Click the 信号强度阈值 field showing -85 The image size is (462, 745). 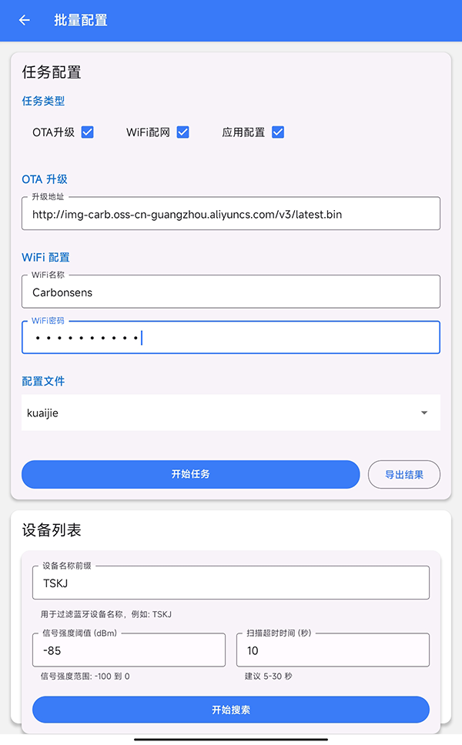click(129, 650)
